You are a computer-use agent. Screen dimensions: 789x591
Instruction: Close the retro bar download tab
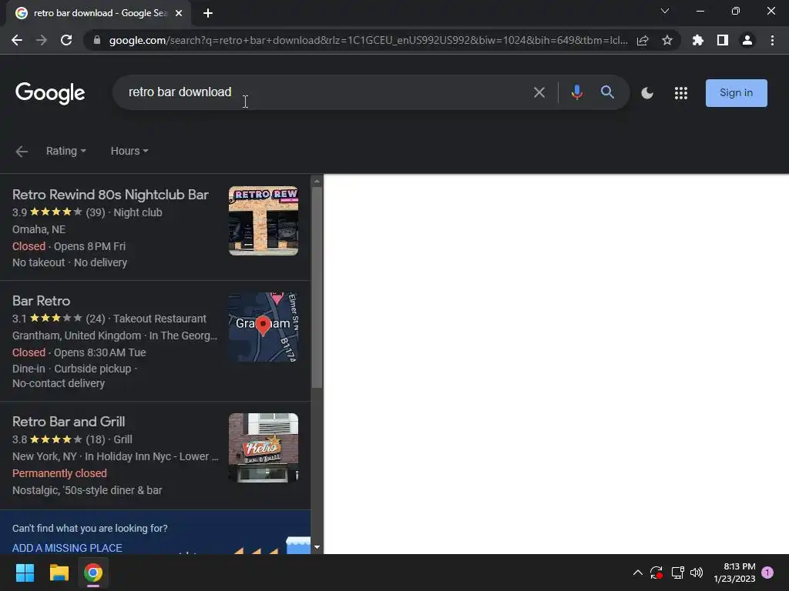coord(179,13)
